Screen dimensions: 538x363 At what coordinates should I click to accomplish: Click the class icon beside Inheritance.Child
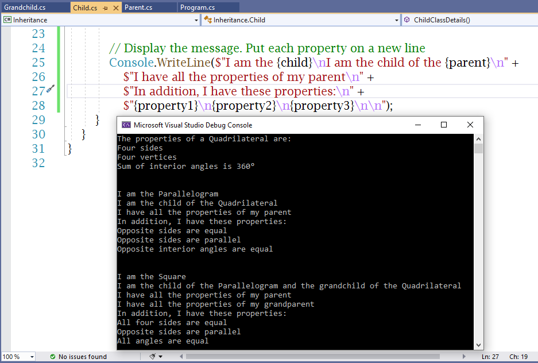207,20
